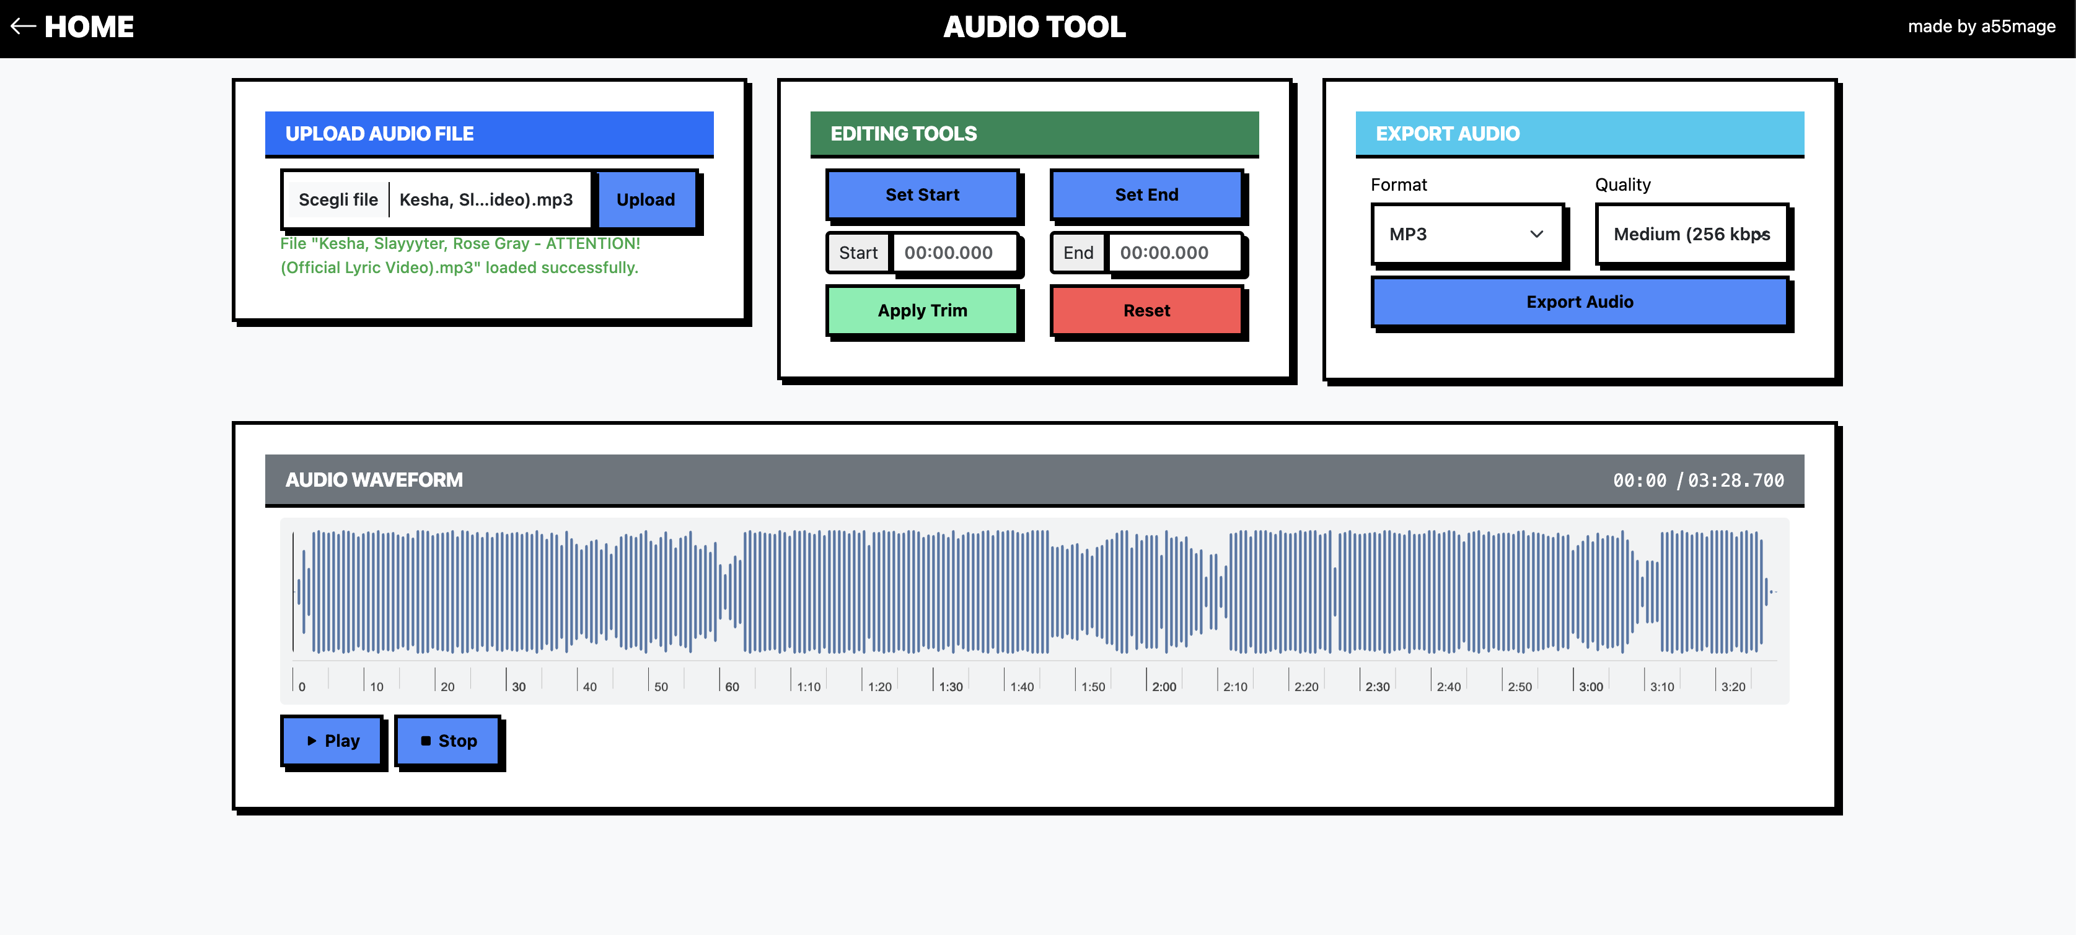The width and height of the screenshot is (2076, 935).
Task: Open the Scegli file chooser
Action: pyautogui.click(x=338, y=200)
